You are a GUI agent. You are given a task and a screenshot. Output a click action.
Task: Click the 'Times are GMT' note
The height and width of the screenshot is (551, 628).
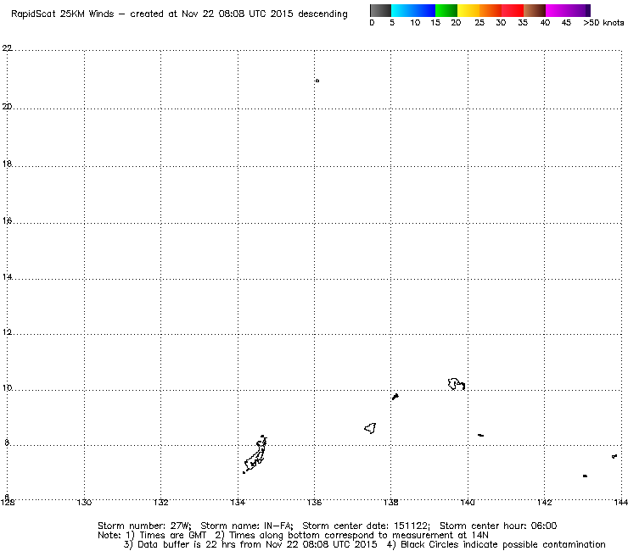click(x=172, y=535)
